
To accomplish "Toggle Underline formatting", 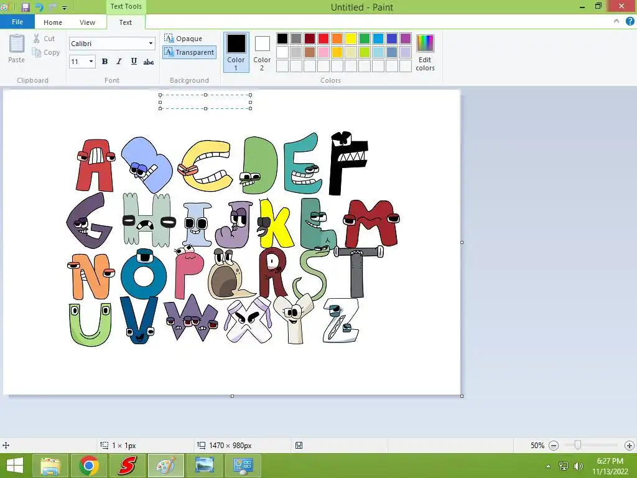I will tap(134, 62).
